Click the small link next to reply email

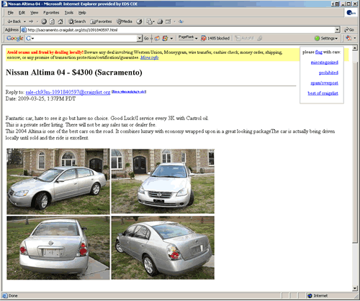point(129,92)
